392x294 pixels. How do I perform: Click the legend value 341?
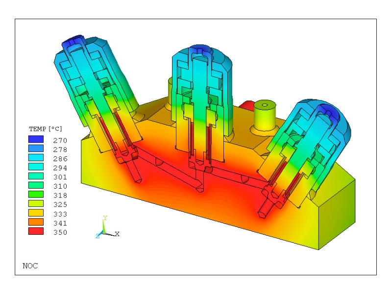tap(60, 223)
